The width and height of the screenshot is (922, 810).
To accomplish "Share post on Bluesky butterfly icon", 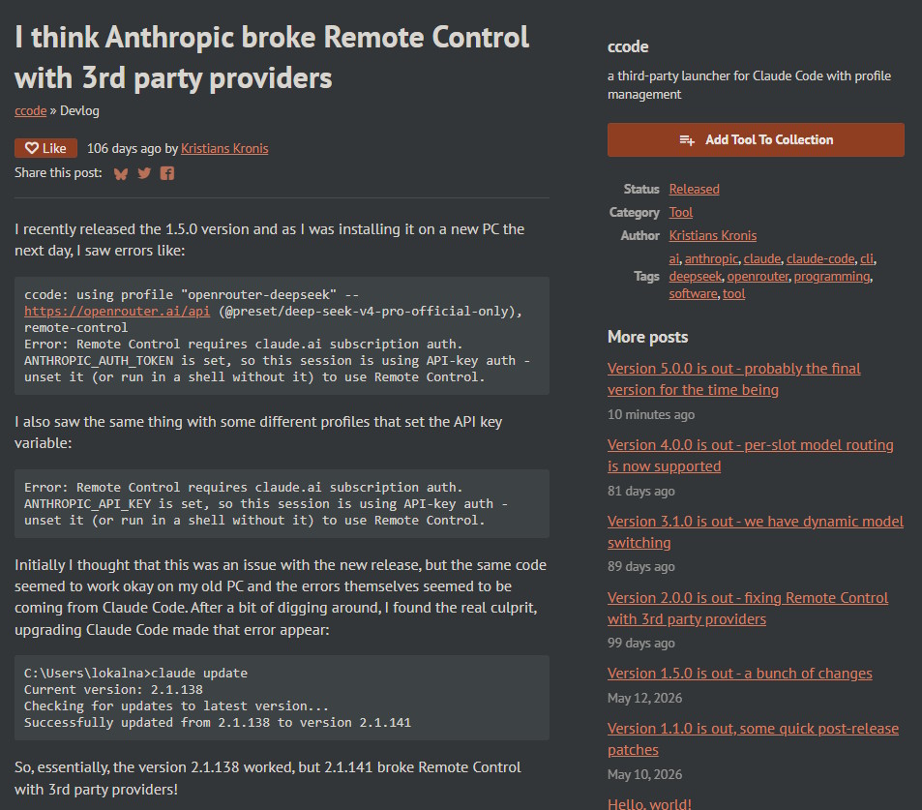I will (x=121, y=173).
